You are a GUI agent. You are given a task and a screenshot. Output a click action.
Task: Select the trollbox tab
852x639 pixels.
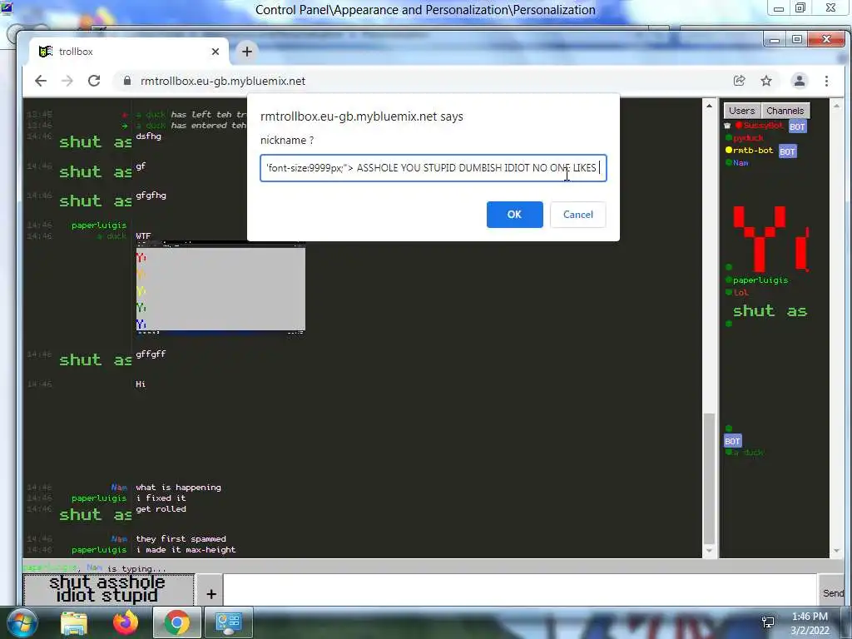129,52
